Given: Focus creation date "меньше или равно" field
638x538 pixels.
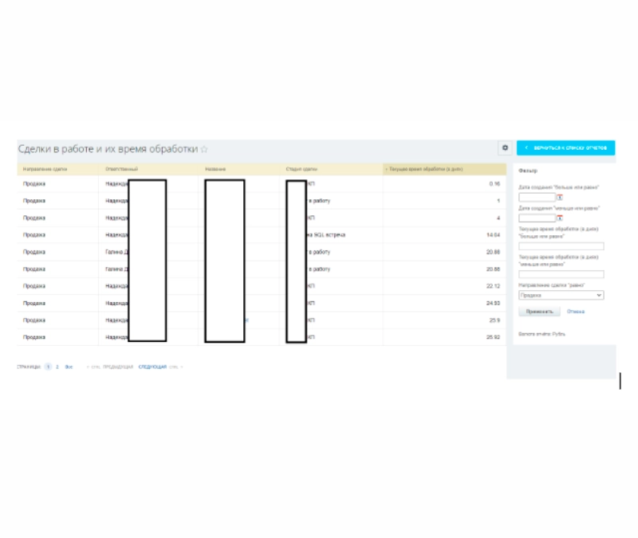Looking at the screenshot, I should (536, 218).
